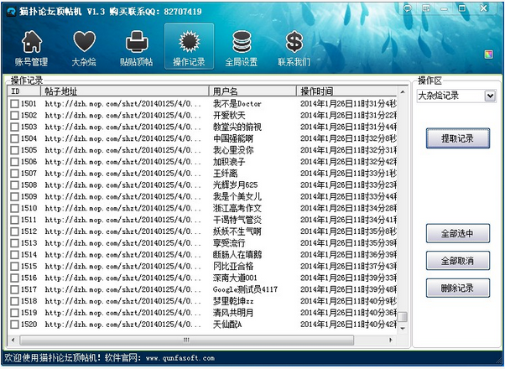Select the 操作记录 starburst icon

(x=189, y=42)
